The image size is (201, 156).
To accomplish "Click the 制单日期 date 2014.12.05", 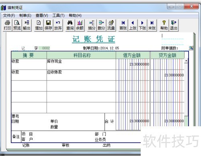I will [110, 48].
